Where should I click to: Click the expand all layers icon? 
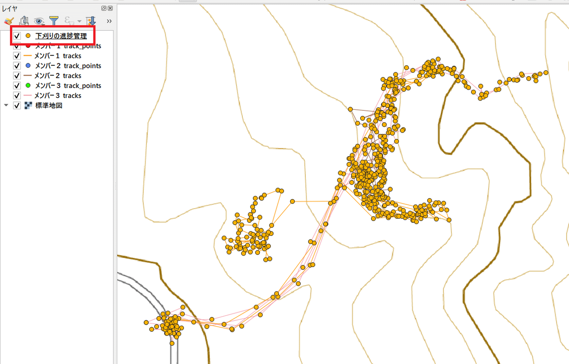(x=91, y=21)
